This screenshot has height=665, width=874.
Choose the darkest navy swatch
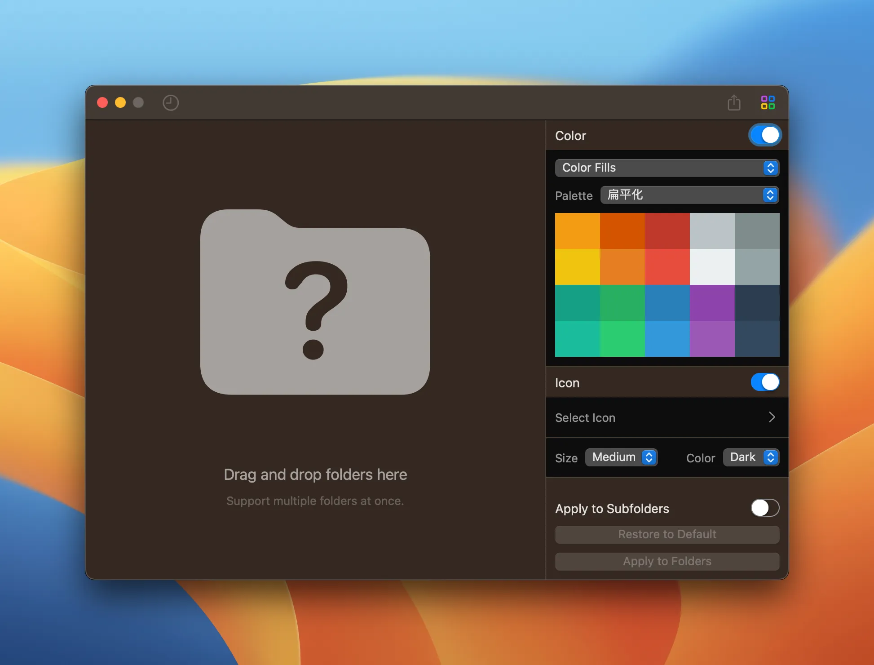pos(757,303)
